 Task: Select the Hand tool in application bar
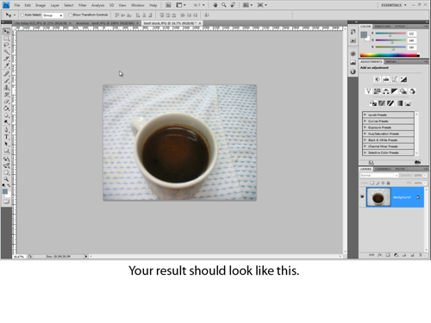point(215,5)
